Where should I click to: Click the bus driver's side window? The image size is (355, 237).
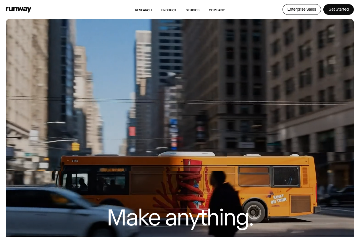79,182
